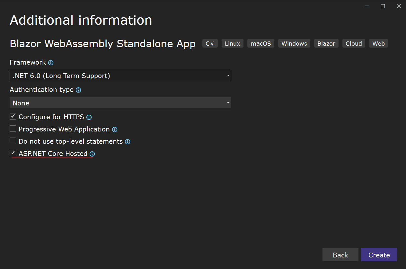Expand the Authentication type dropdown
Image resolution: width=406 pixels, height=269 pixels.
(x=120, y=103)
